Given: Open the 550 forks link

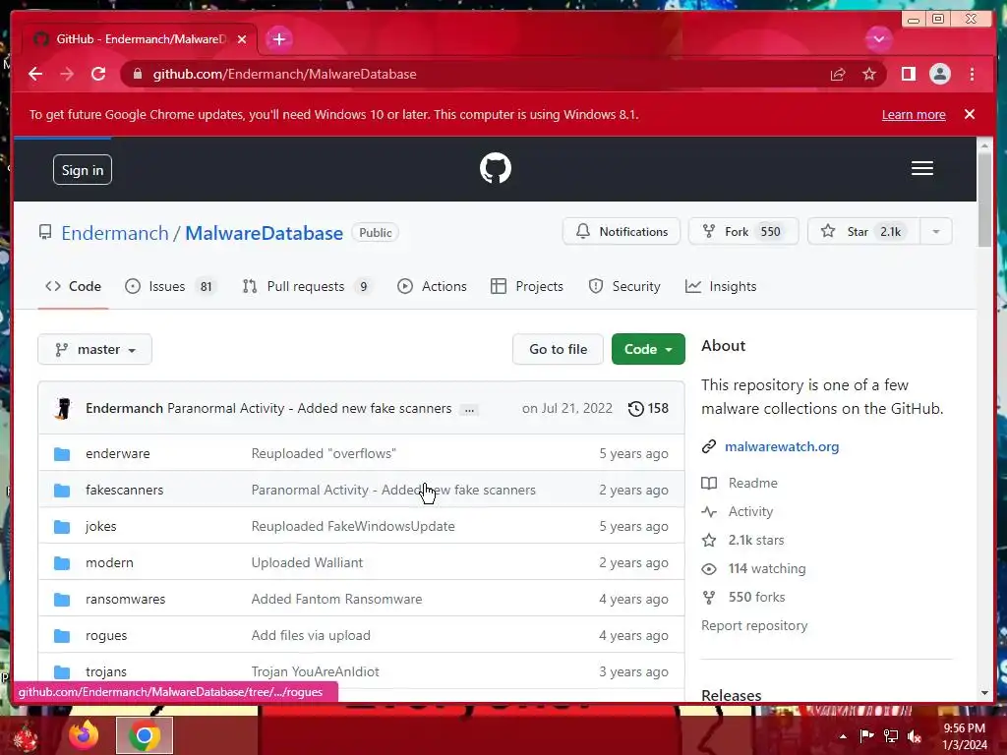Looking at the screenshot, I should [756, 597].
